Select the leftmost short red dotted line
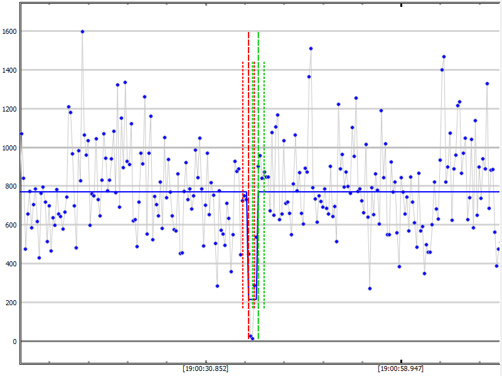This screenshot has height=376, width=502. pyautogui.click(x=243, y=188)
